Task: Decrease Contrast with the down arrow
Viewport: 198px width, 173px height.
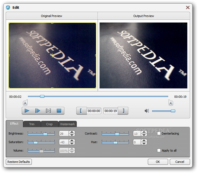Action: [144, 135]
